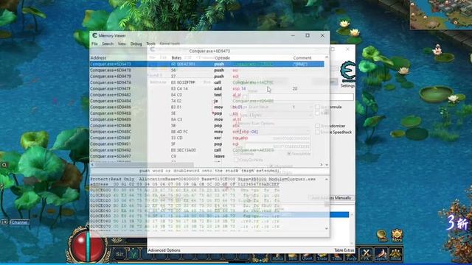472x265 pixels.
Task: Click the More icon above the game bar
Action: click(x=397, y=236)
